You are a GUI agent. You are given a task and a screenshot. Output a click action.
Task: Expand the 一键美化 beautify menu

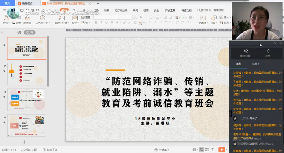coord(163,150)
